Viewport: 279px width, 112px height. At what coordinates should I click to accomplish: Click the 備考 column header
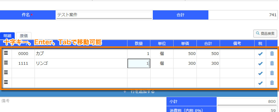tap(237, 44)
